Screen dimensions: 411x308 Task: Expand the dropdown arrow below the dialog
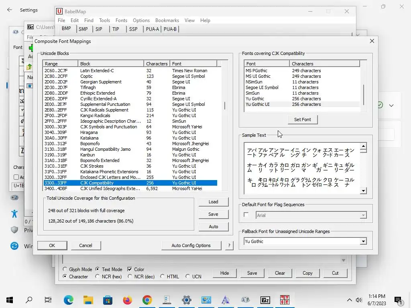click(343, 260)
